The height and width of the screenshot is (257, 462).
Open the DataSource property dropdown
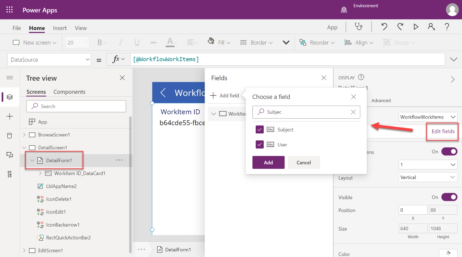pos(49,60)
